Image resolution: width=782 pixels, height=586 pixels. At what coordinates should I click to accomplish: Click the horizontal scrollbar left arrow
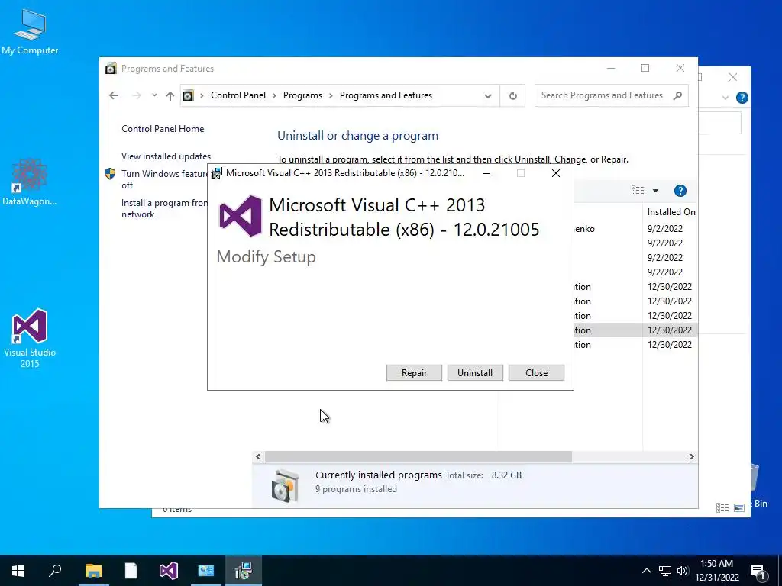click(x=258, y=456)
